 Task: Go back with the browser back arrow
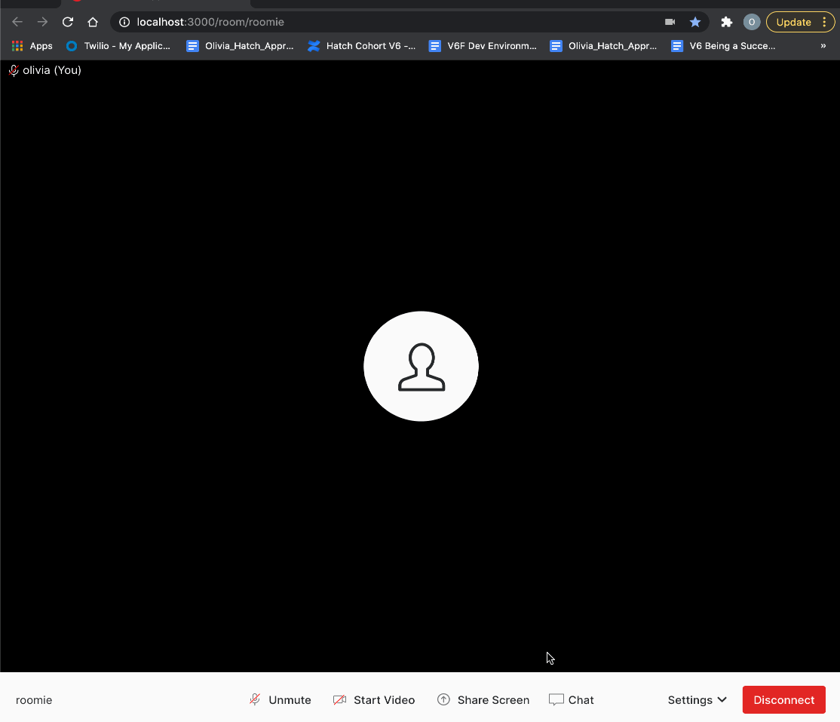tap(17, 22)
